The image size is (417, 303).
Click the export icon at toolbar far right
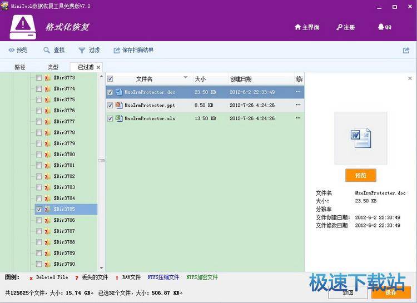[406, 50]
